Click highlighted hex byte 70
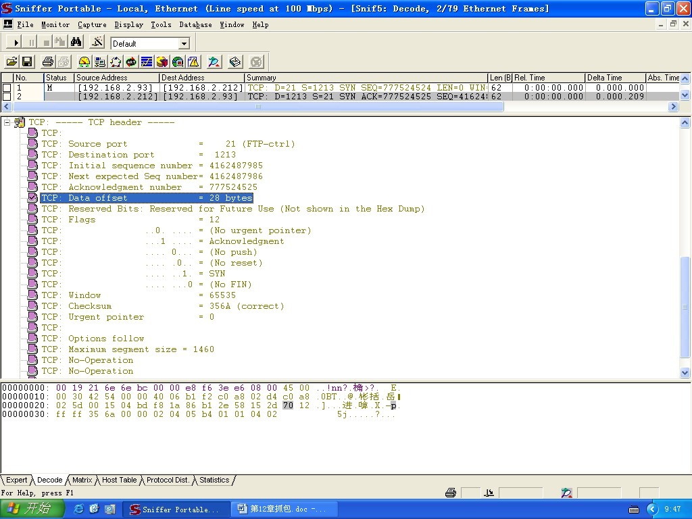The width and height of the screenshot is (692, 519). tap(288, 405)
